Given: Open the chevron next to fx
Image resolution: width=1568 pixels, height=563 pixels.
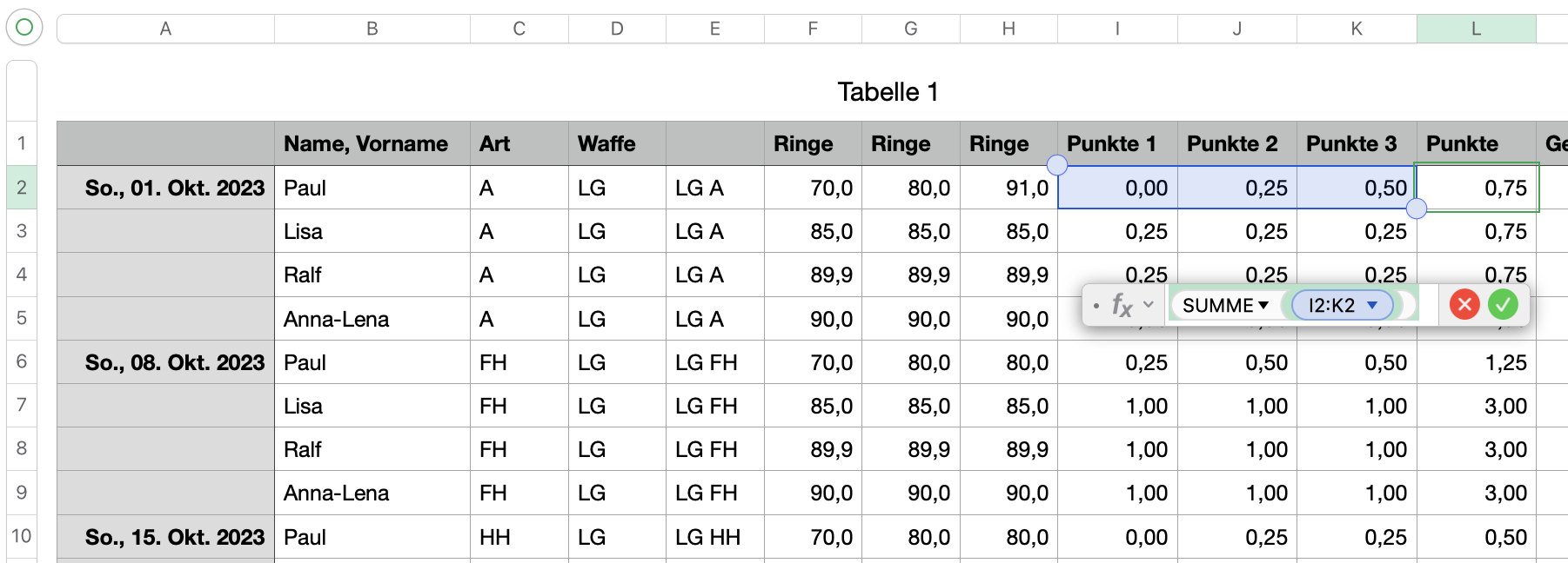Looking at the screenshot, I should tap(1149, 305).
